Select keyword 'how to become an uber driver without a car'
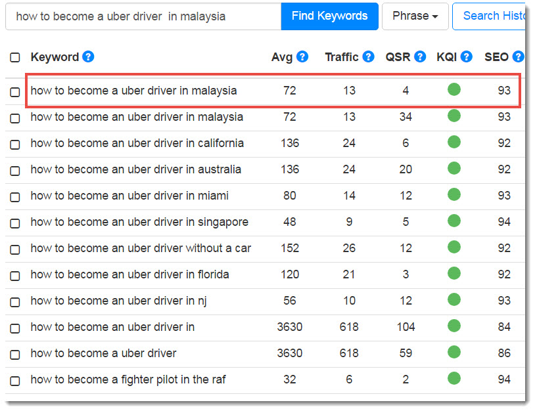This screenshot has width=535, height=411. pos(141,248)
